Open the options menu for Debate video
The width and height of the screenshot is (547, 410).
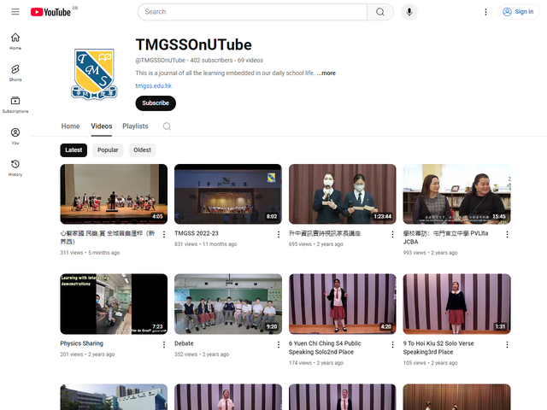278,344
